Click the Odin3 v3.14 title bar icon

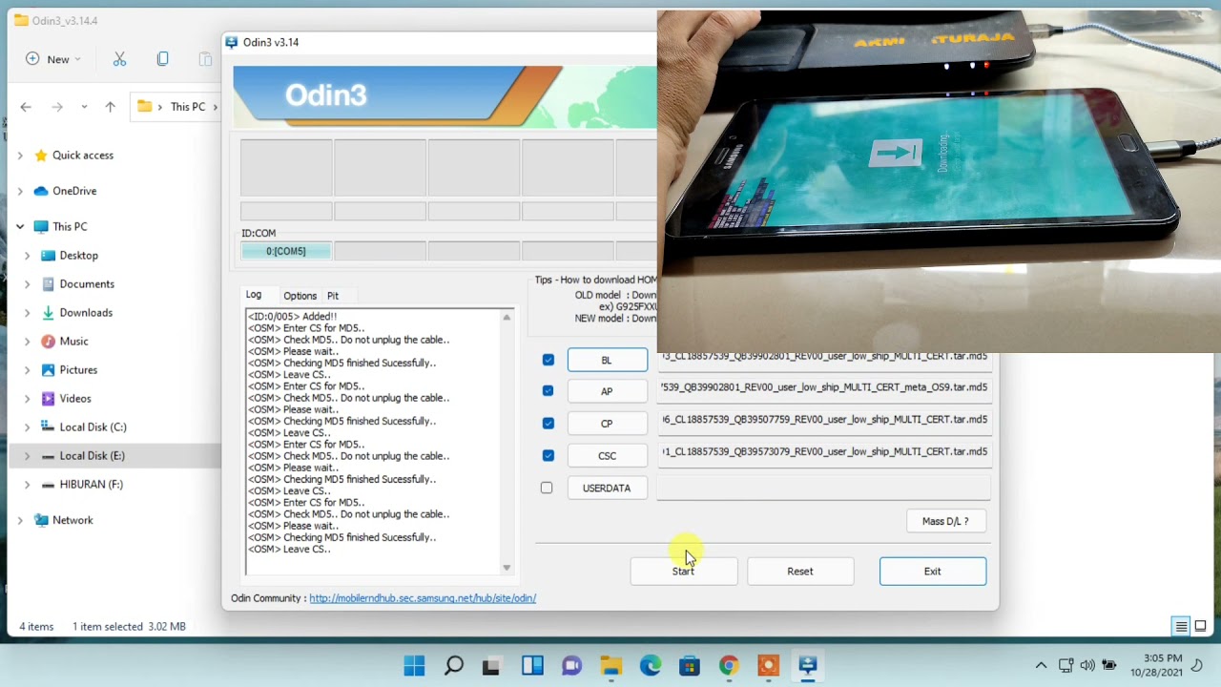coord(233,42)
